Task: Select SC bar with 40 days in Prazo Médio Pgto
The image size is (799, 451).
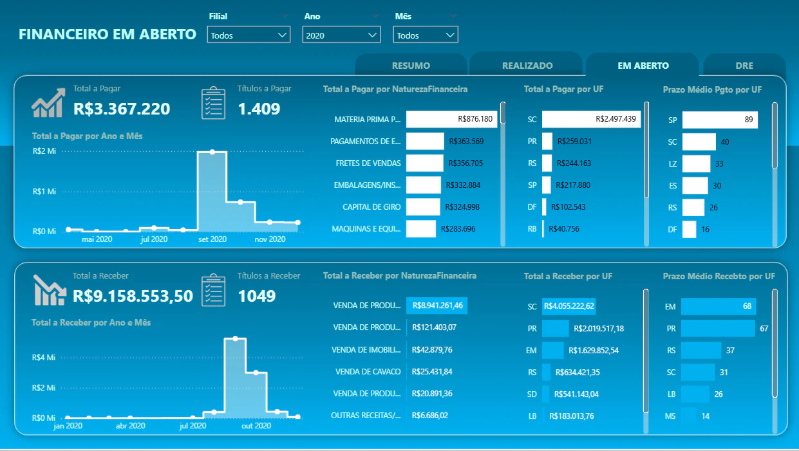Action: [699, 142]
